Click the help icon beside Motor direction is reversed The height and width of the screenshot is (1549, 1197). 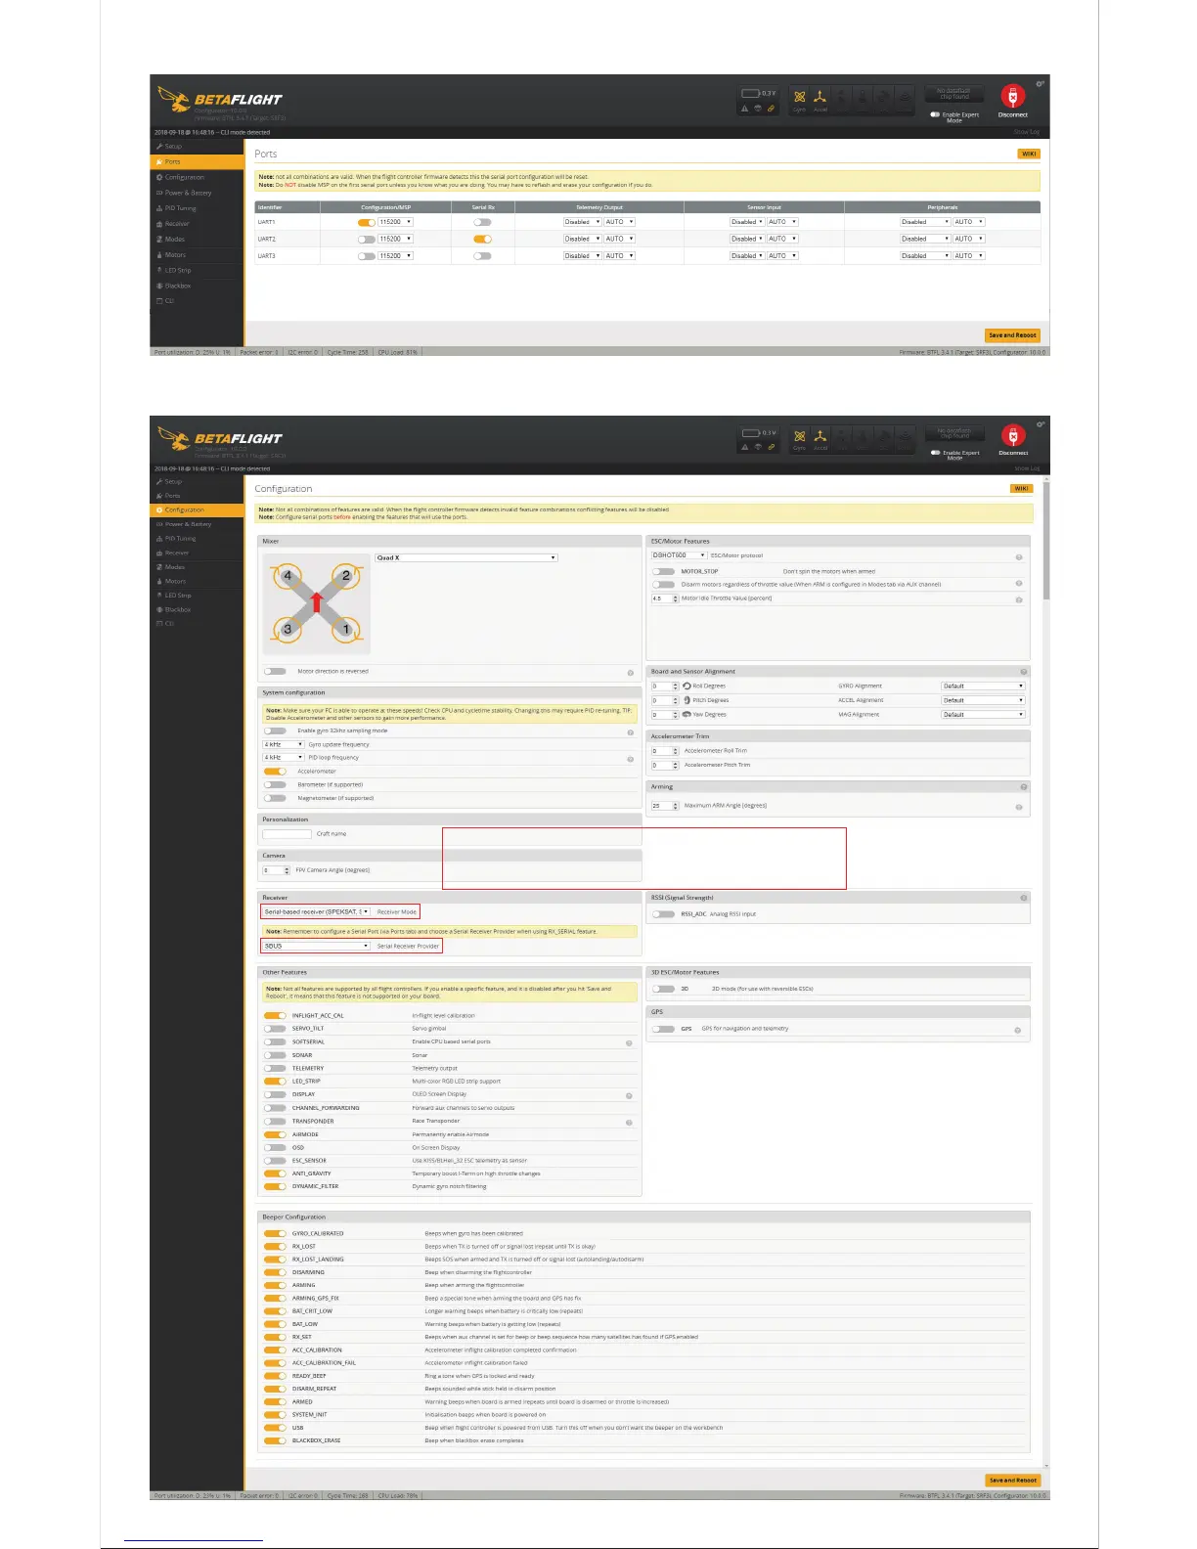630,673
